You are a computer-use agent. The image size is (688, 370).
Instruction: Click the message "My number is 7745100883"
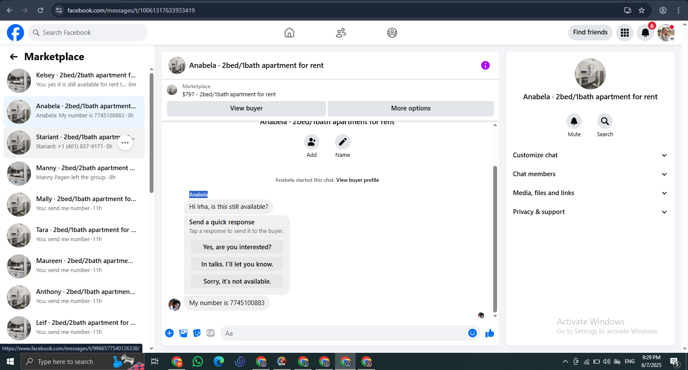[x=227, y=303]
